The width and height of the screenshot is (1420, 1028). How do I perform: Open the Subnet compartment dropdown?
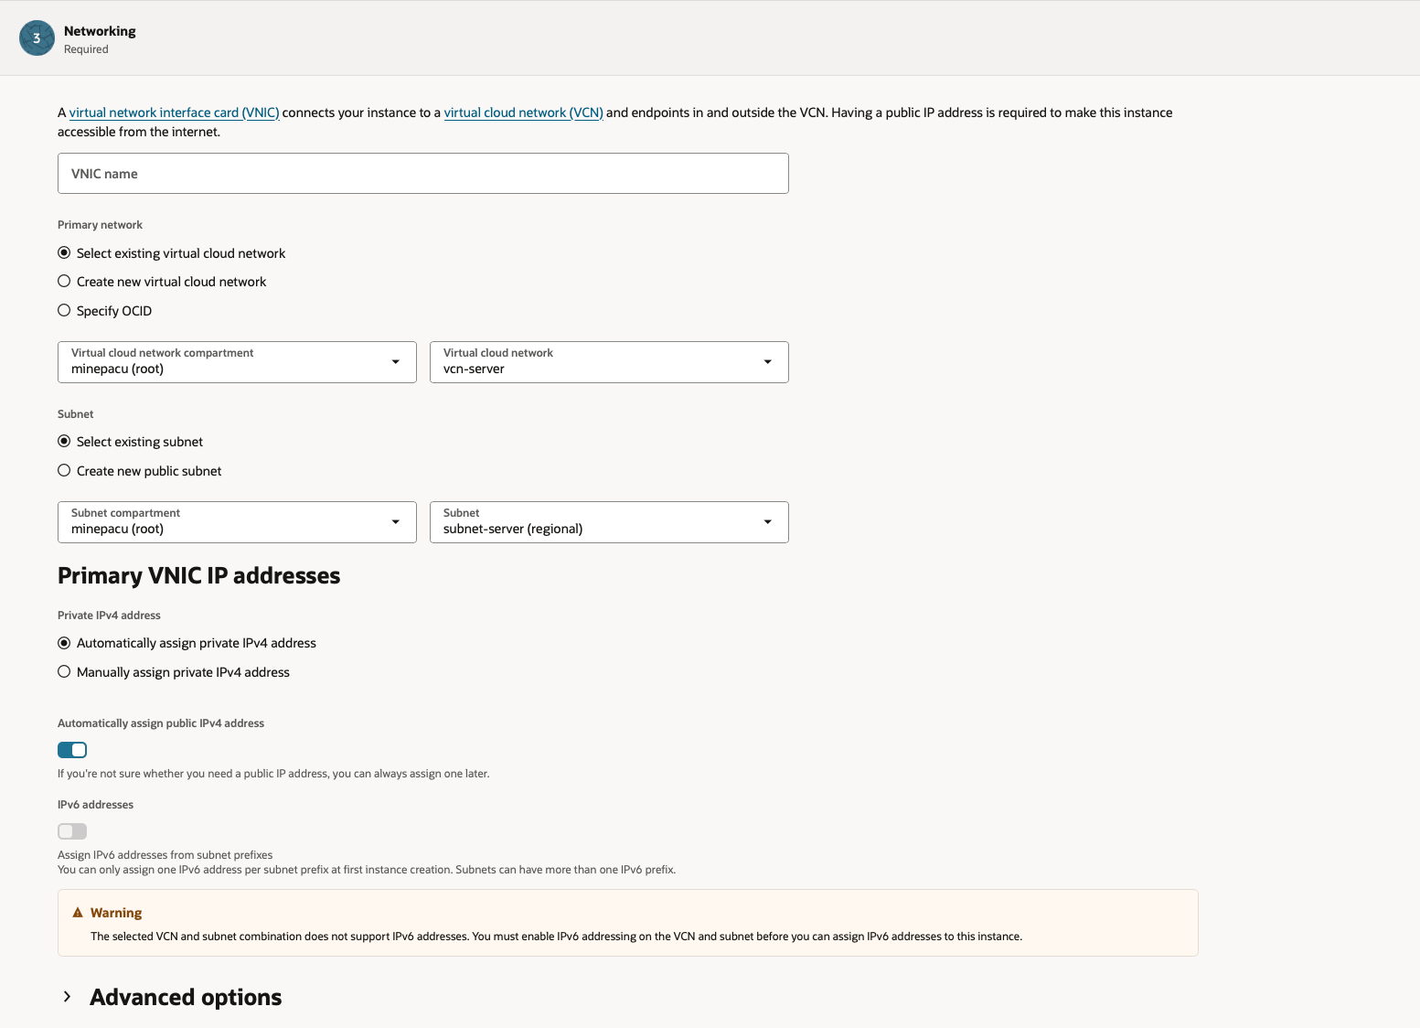(237, 522)
